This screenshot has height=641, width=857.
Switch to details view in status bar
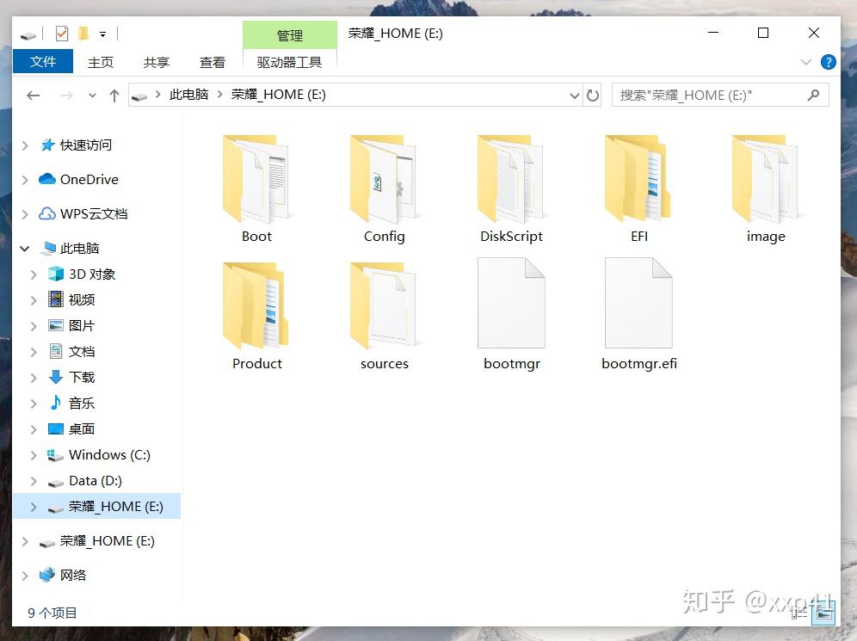click(799, 613)
